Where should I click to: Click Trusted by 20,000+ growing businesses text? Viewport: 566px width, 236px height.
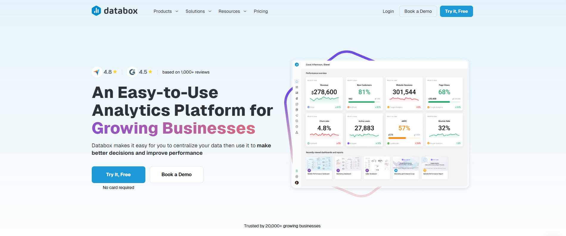(282, 226)
